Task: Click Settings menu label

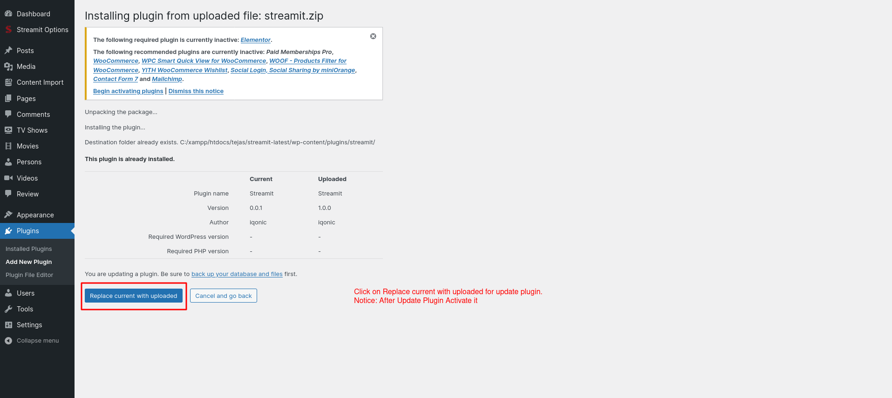Action: pos(29,325)
